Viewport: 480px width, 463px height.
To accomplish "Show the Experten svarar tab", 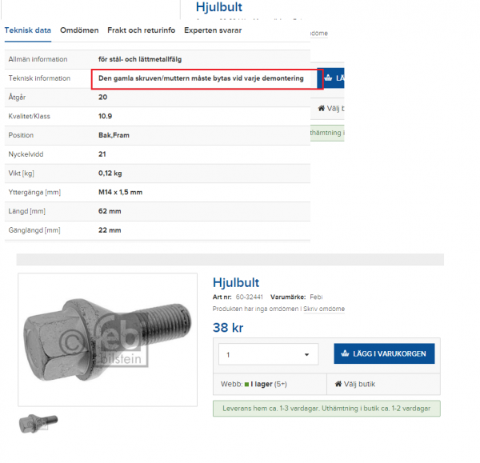I will pyautogui.click(x=213, y=30).
